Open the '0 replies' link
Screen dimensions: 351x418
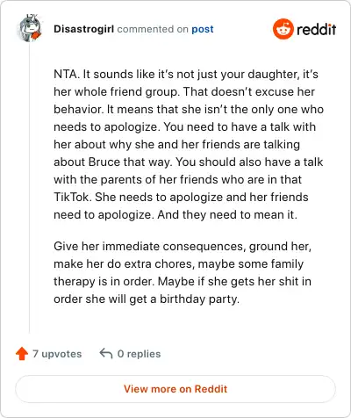pos(139,354)
